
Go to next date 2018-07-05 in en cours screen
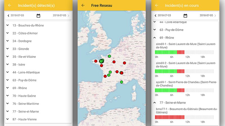pyautogui.click(x=208, y=15)
